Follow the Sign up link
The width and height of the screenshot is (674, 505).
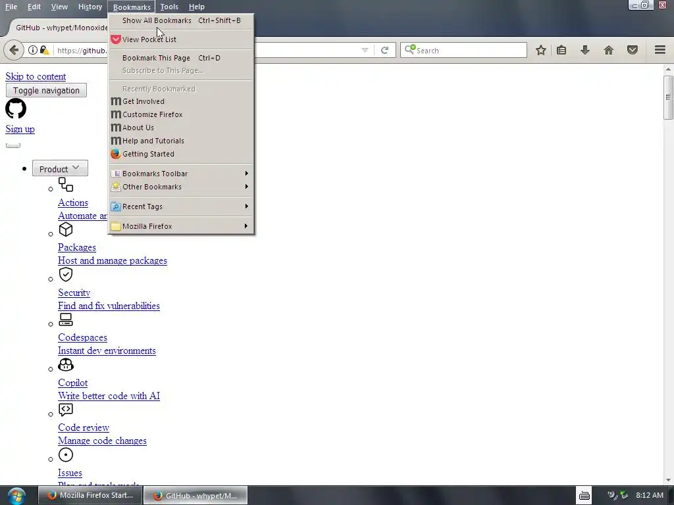20,130
